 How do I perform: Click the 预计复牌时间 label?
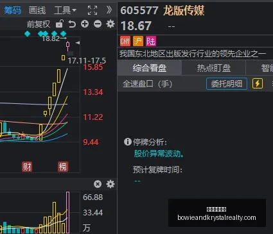(x=157, y=170)
